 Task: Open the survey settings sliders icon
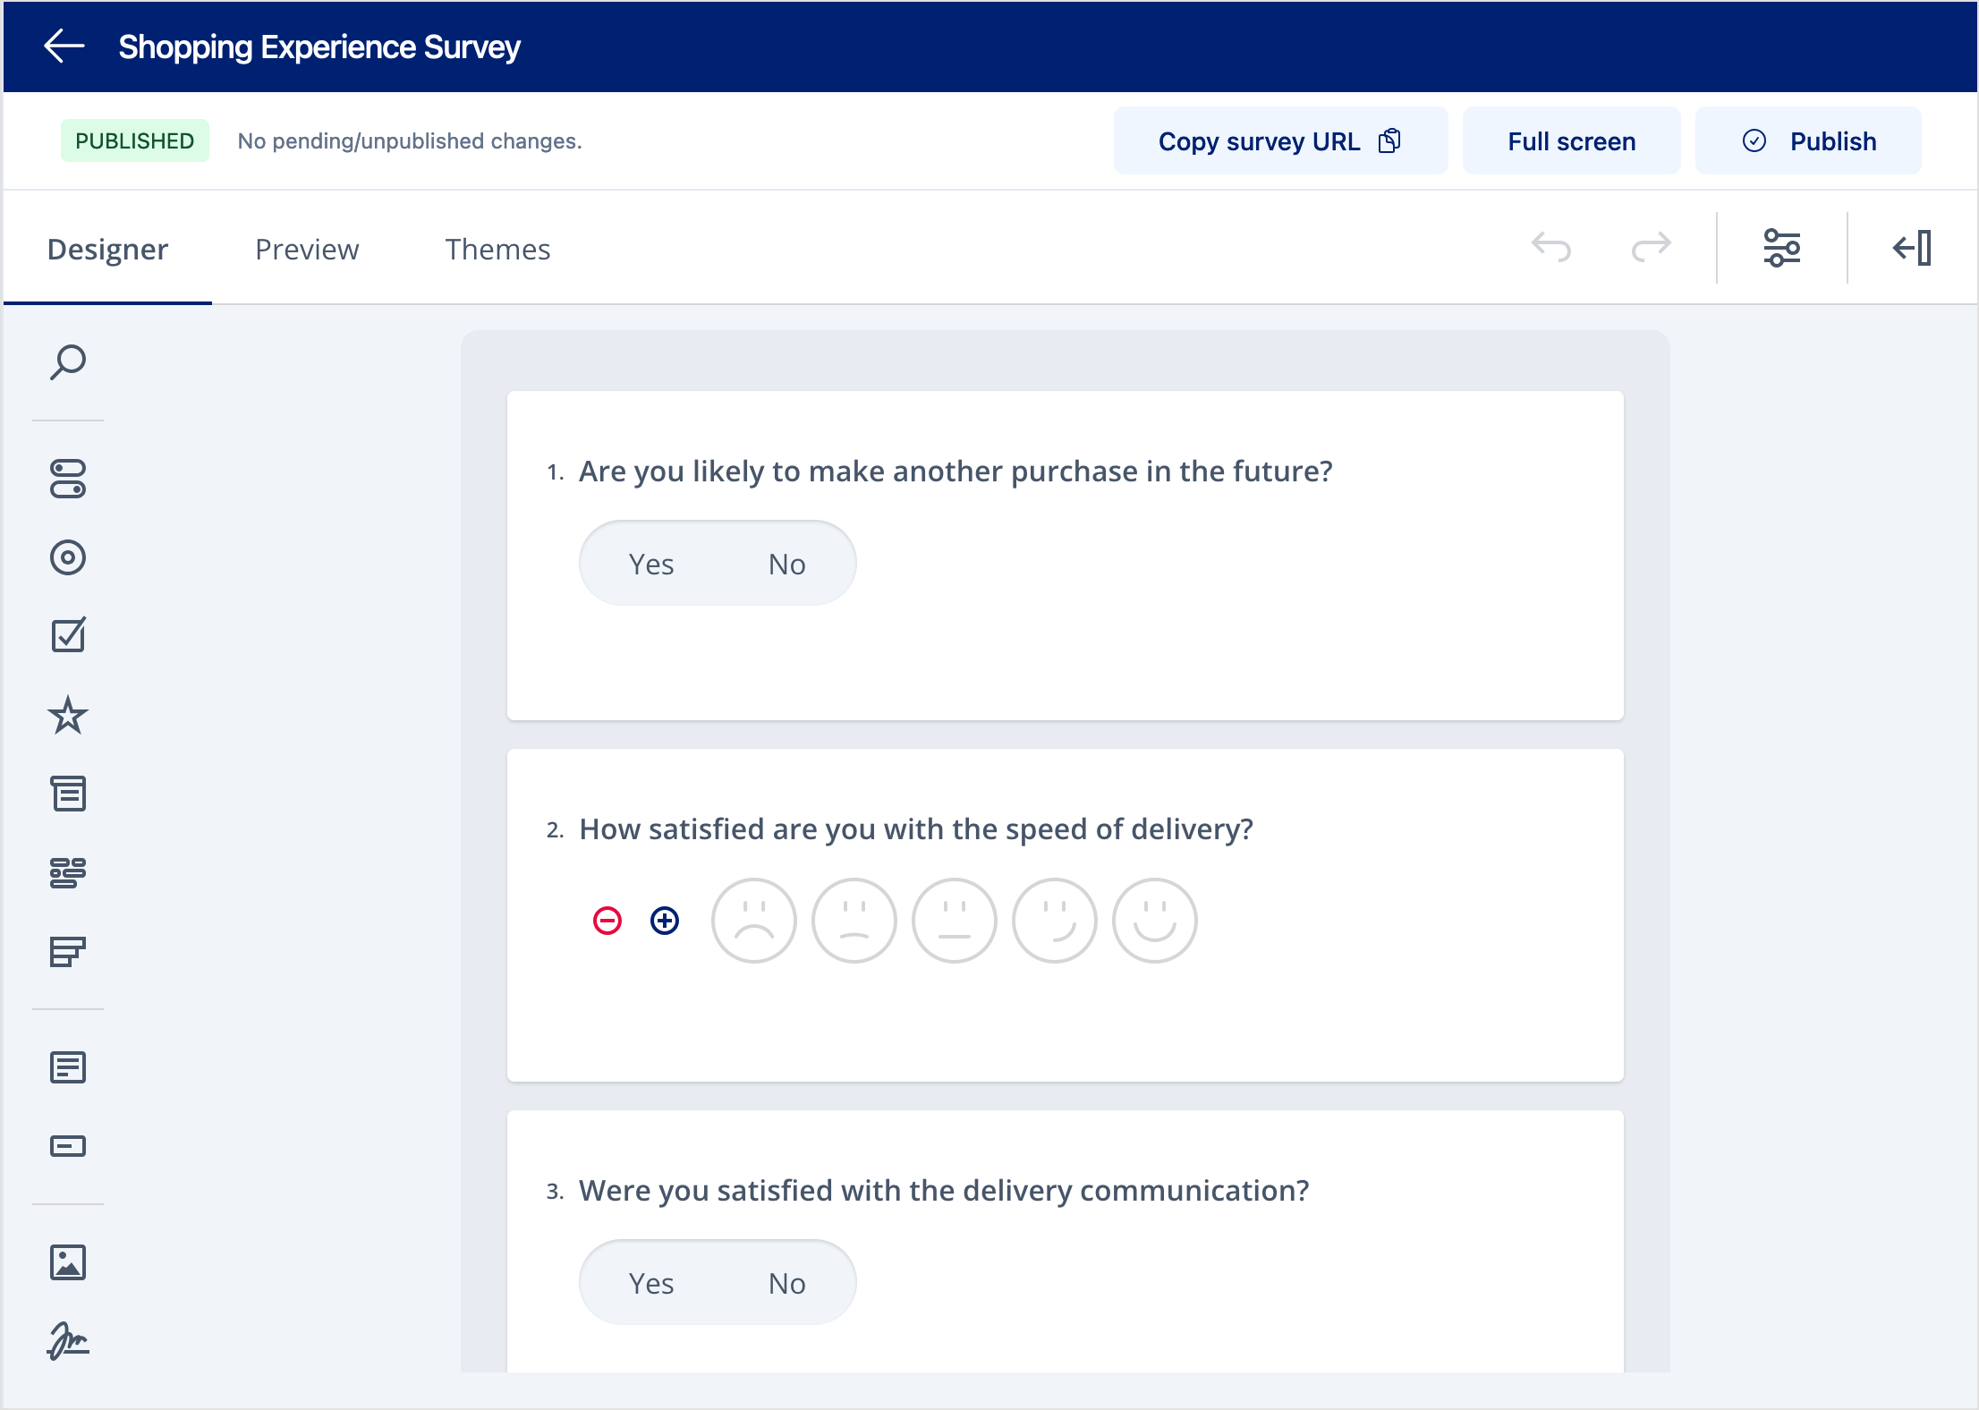coord(1782,248)
